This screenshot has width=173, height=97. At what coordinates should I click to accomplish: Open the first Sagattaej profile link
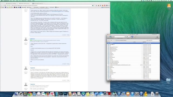point(33,68)
